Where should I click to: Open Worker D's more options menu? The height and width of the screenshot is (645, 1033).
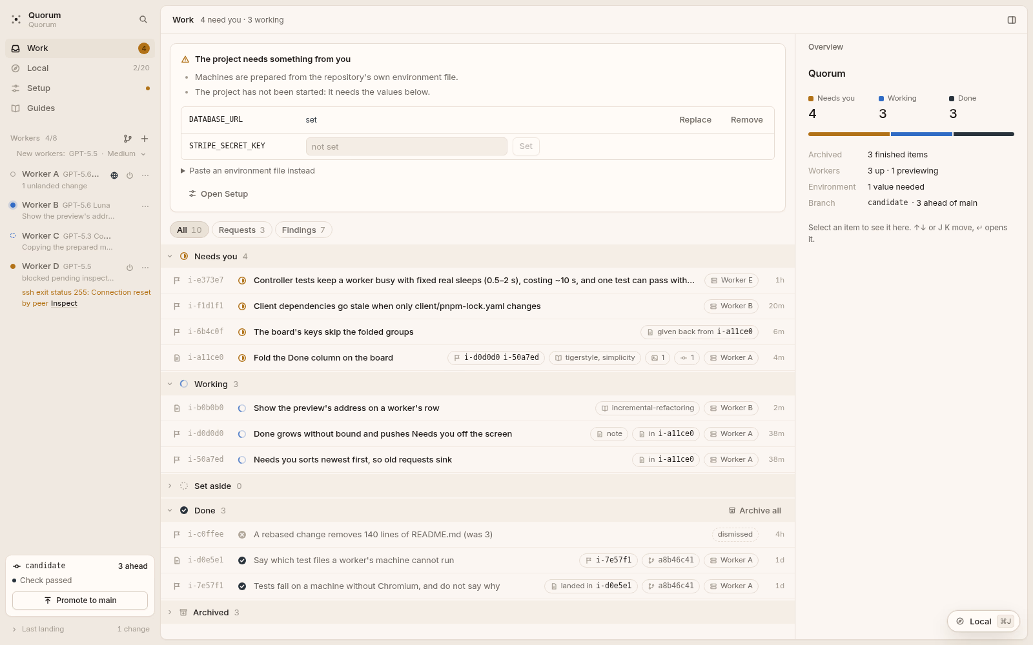[x=145, y=268]
